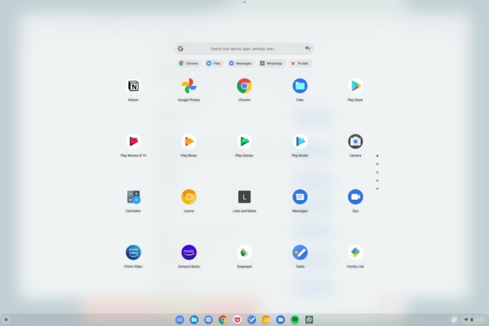The height and width of the screenshot is (326, 489).
Task: Launch Lacros from the app grid
Action: [188, 197]
